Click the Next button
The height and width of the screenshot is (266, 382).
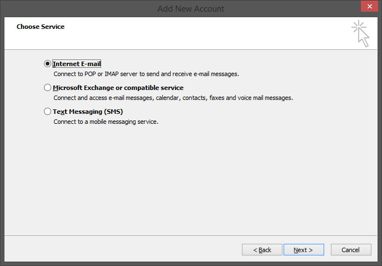[x=304, y=250]
